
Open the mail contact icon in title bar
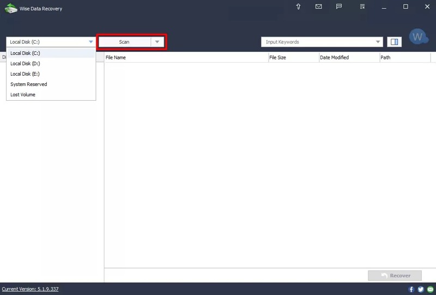(319, 7)
